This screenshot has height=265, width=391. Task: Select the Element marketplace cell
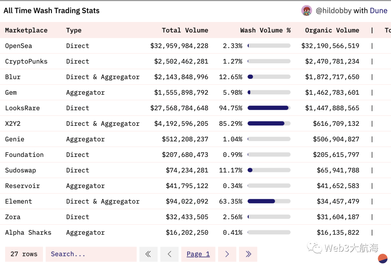18,201
